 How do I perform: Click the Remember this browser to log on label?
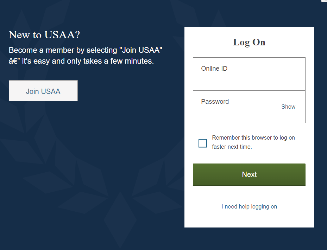[253, 138]
